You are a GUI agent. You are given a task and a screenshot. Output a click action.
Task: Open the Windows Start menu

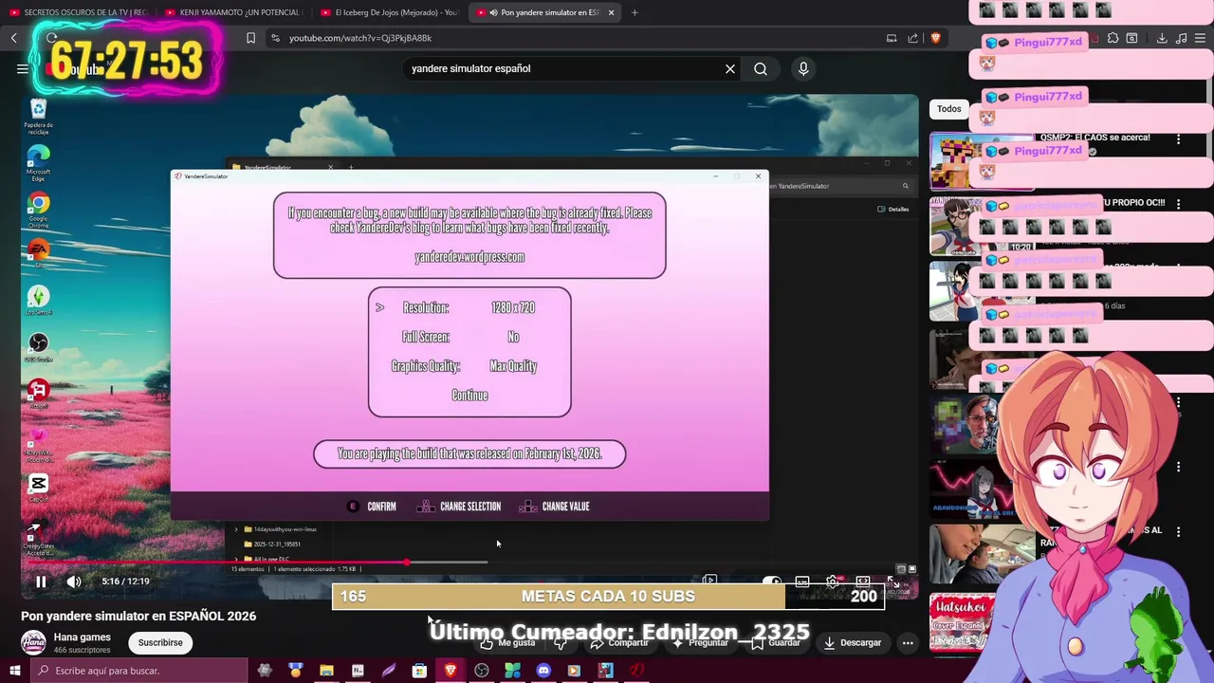tap(14, 671)
